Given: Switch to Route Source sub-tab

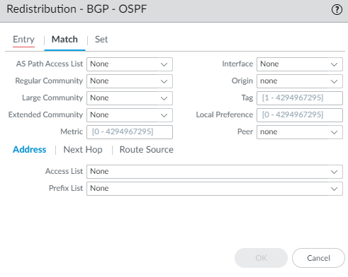Looking at the screenshot, I should 147,150.
